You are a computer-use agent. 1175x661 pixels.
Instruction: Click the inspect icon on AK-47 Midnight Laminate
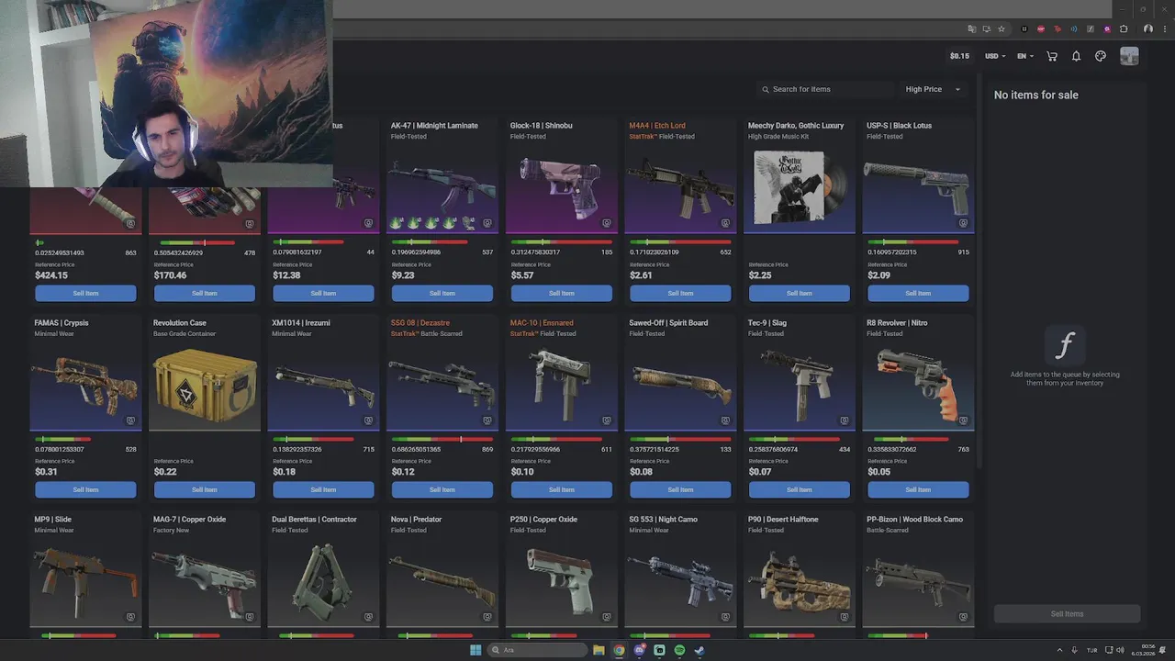pyautogui.click(x=487, y=223)
